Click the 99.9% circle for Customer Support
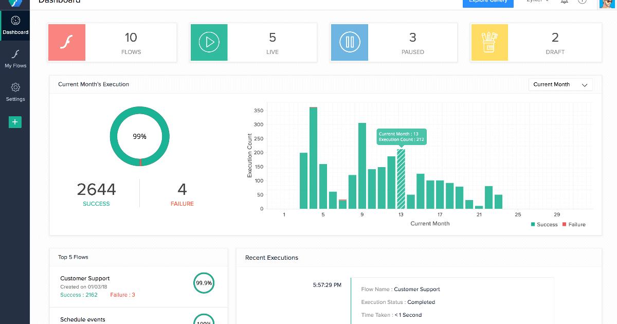 pyautogui.click(x=204, y=283)
